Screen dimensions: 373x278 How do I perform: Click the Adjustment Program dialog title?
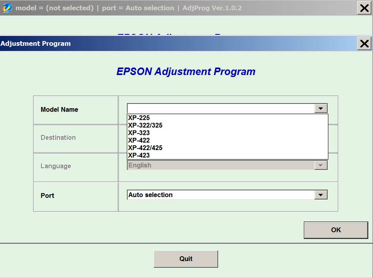click(36, 43)
